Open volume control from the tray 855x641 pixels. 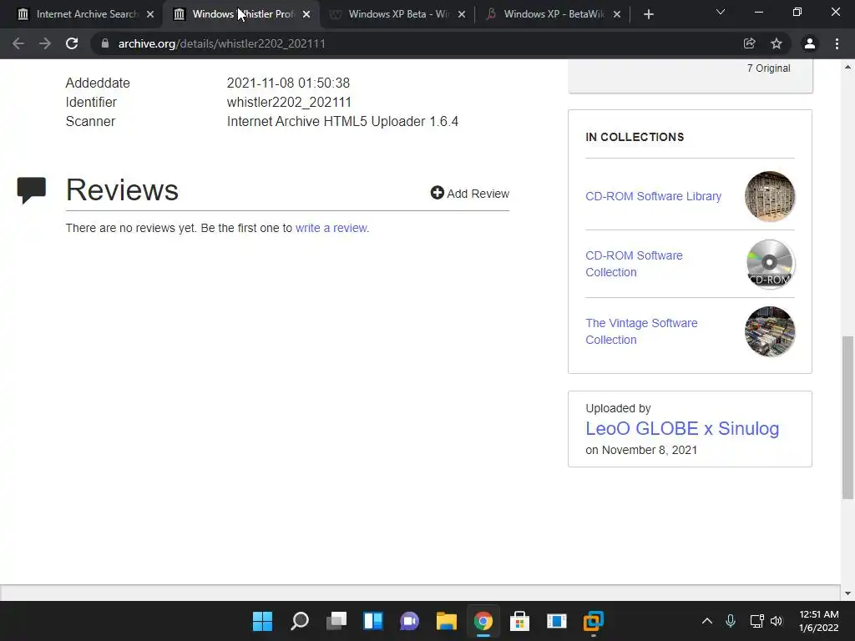777,621
